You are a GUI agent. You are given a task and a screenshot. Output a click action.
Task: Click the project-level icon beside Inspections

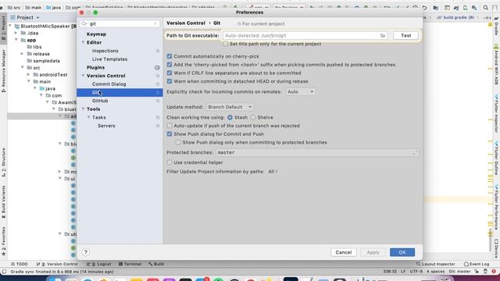click(158, 51)
